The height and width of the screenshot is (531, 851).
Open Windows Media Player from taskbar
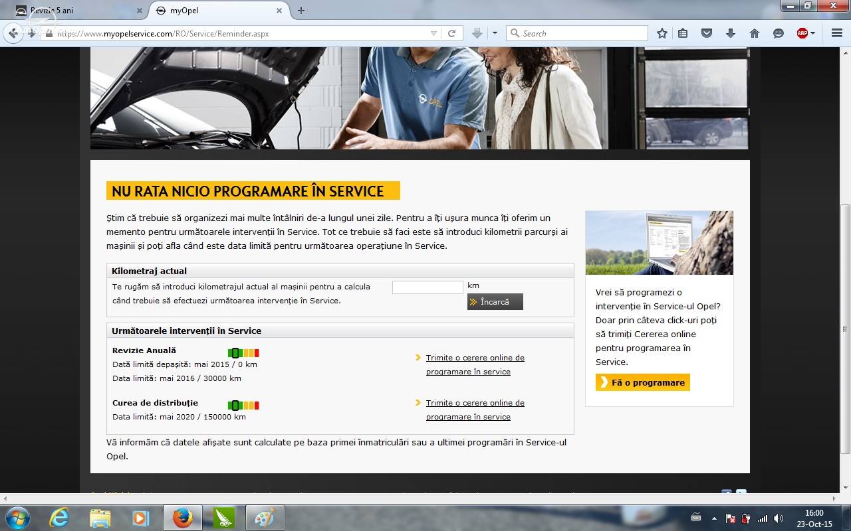(140, 518)
